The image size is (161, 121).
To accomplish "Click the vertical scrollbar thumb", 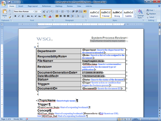I will click(x=159, y=32).
